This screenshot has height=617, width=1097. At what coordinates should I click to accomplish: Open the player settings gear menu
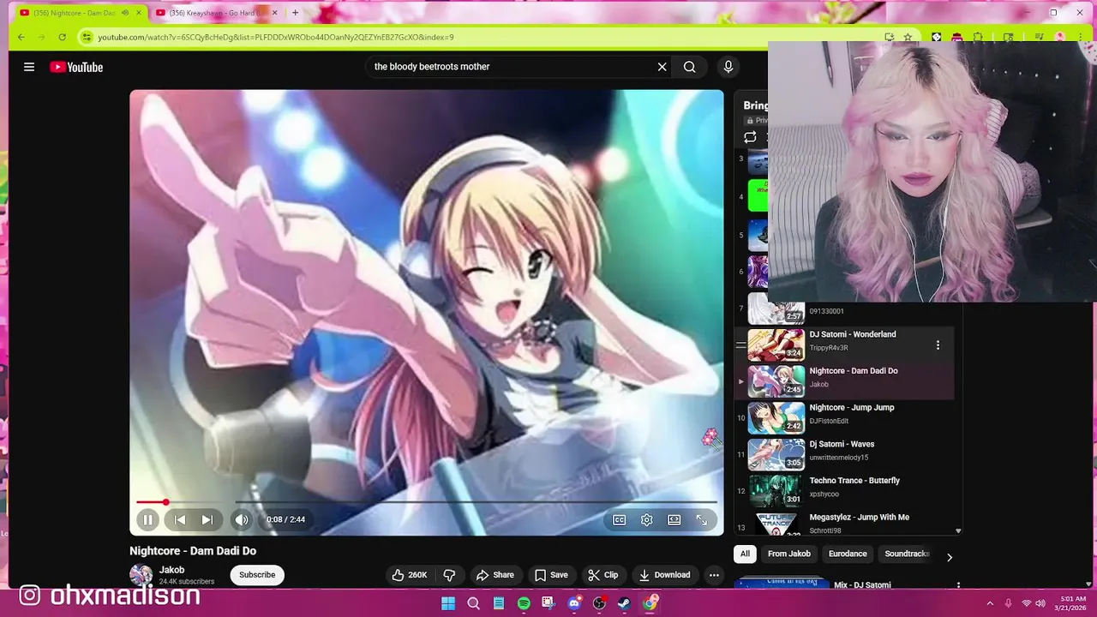[647, 519]
